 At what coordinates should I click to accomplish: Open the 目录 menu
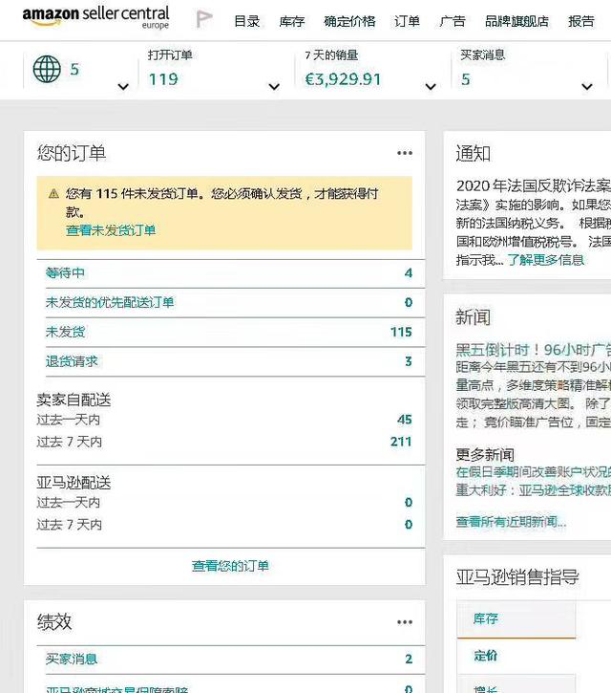tap(246, 21)
